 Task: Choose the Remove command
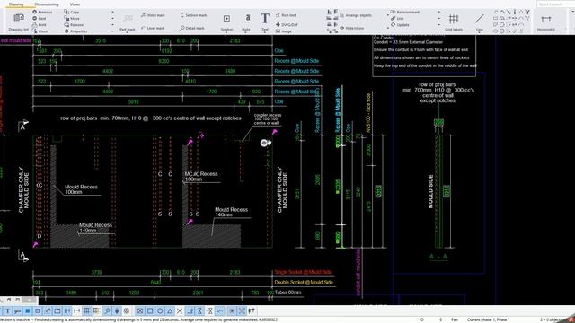[74, 25]
